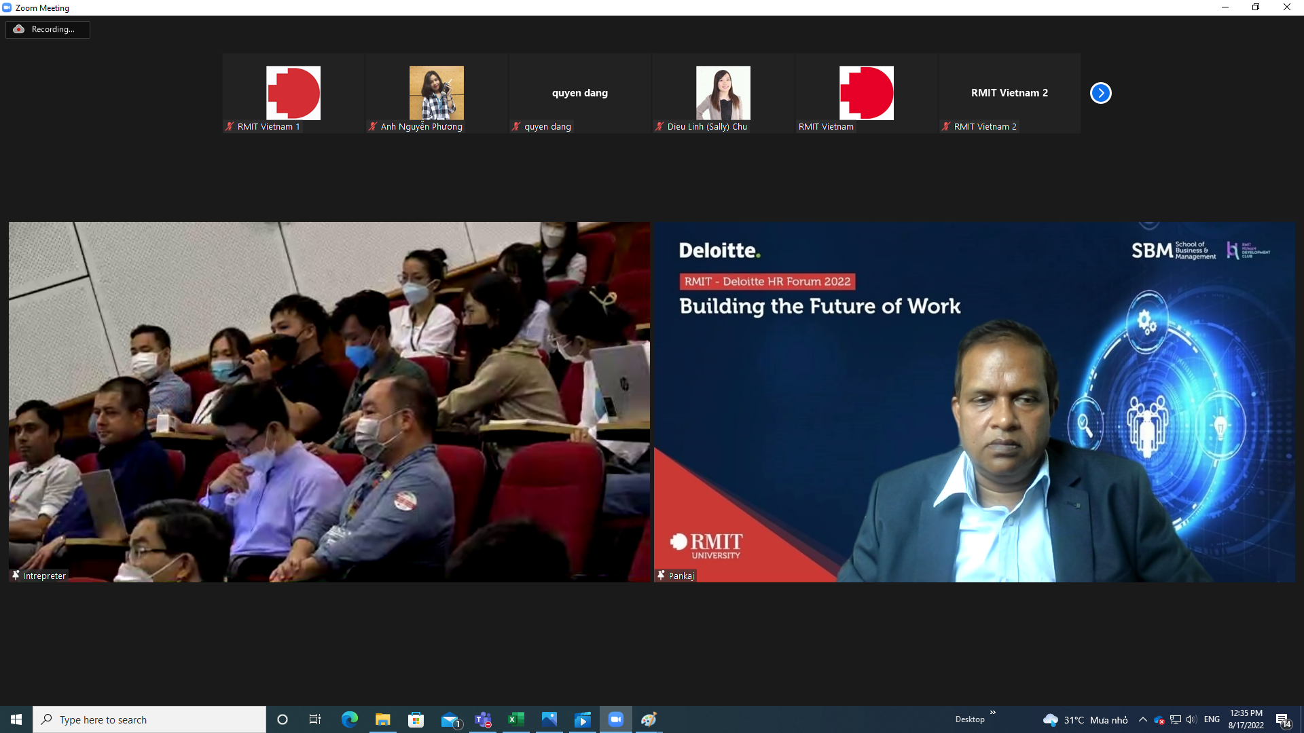1304x733 pixels.
Task: Click the muted mic icon for Dieu Linh Chu
Action: (659, 126)
